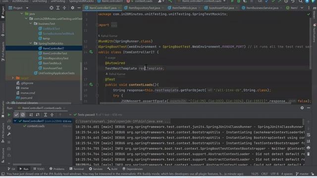317x178 pixels.
Task: Expand all test results in Run panel
Action: click(x=46, y=115)
